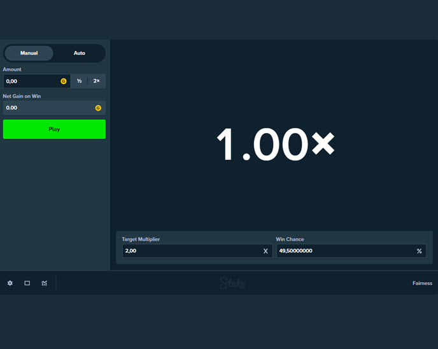Screen dimensions: 438x349
Task: Switch to the Auto betting tab
Action: (x=80, y=53)
